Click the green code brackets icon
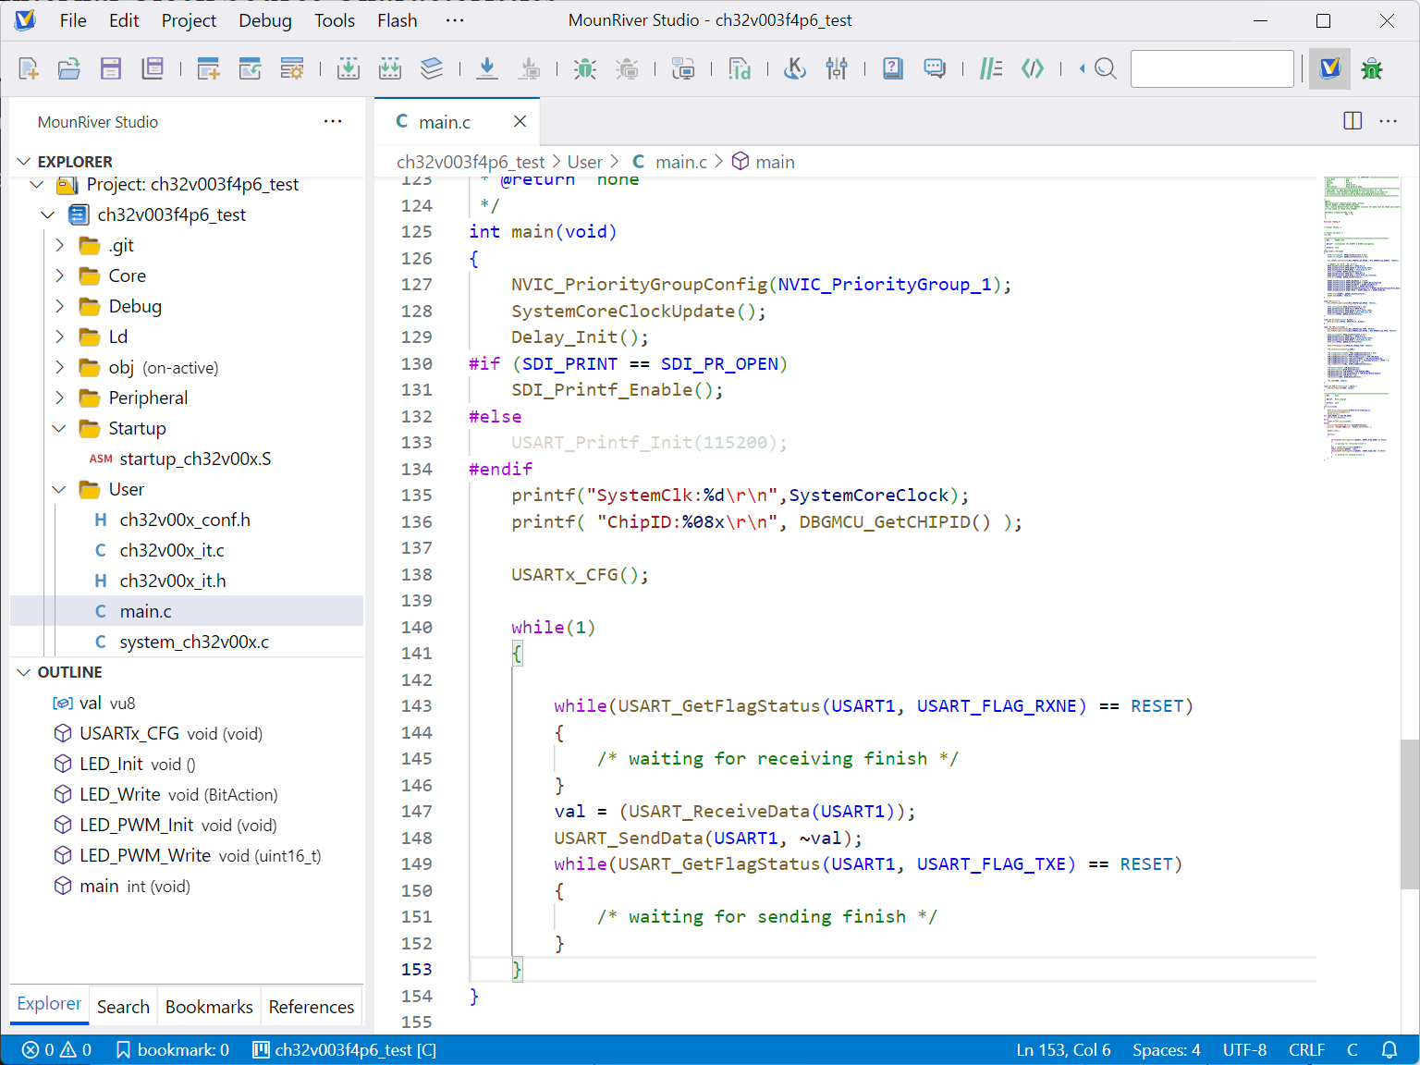The image size is (1420, 1065). pyautogui.click(x=1033, y=68)
